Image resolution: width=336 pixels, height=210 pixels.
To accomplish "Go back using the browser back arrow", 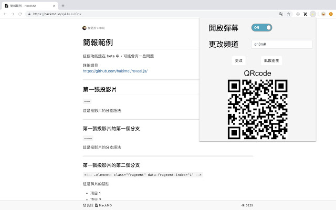I will click(5, 14).
